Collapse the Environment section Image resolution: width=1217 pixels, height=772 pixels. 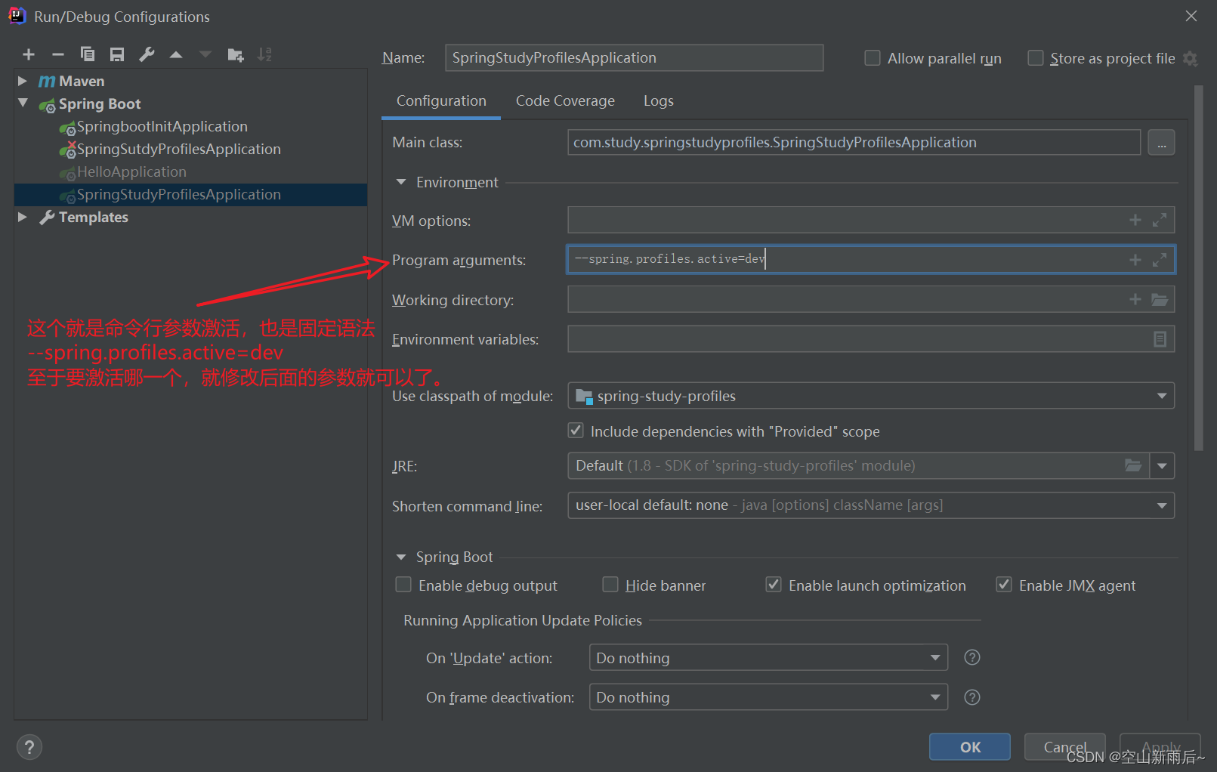(401, 182)
